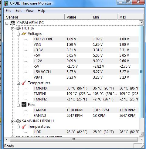Select the VIN1 row
Image resolution: width=146 pixels, height=149 pixels.
(x=86, y=45)
